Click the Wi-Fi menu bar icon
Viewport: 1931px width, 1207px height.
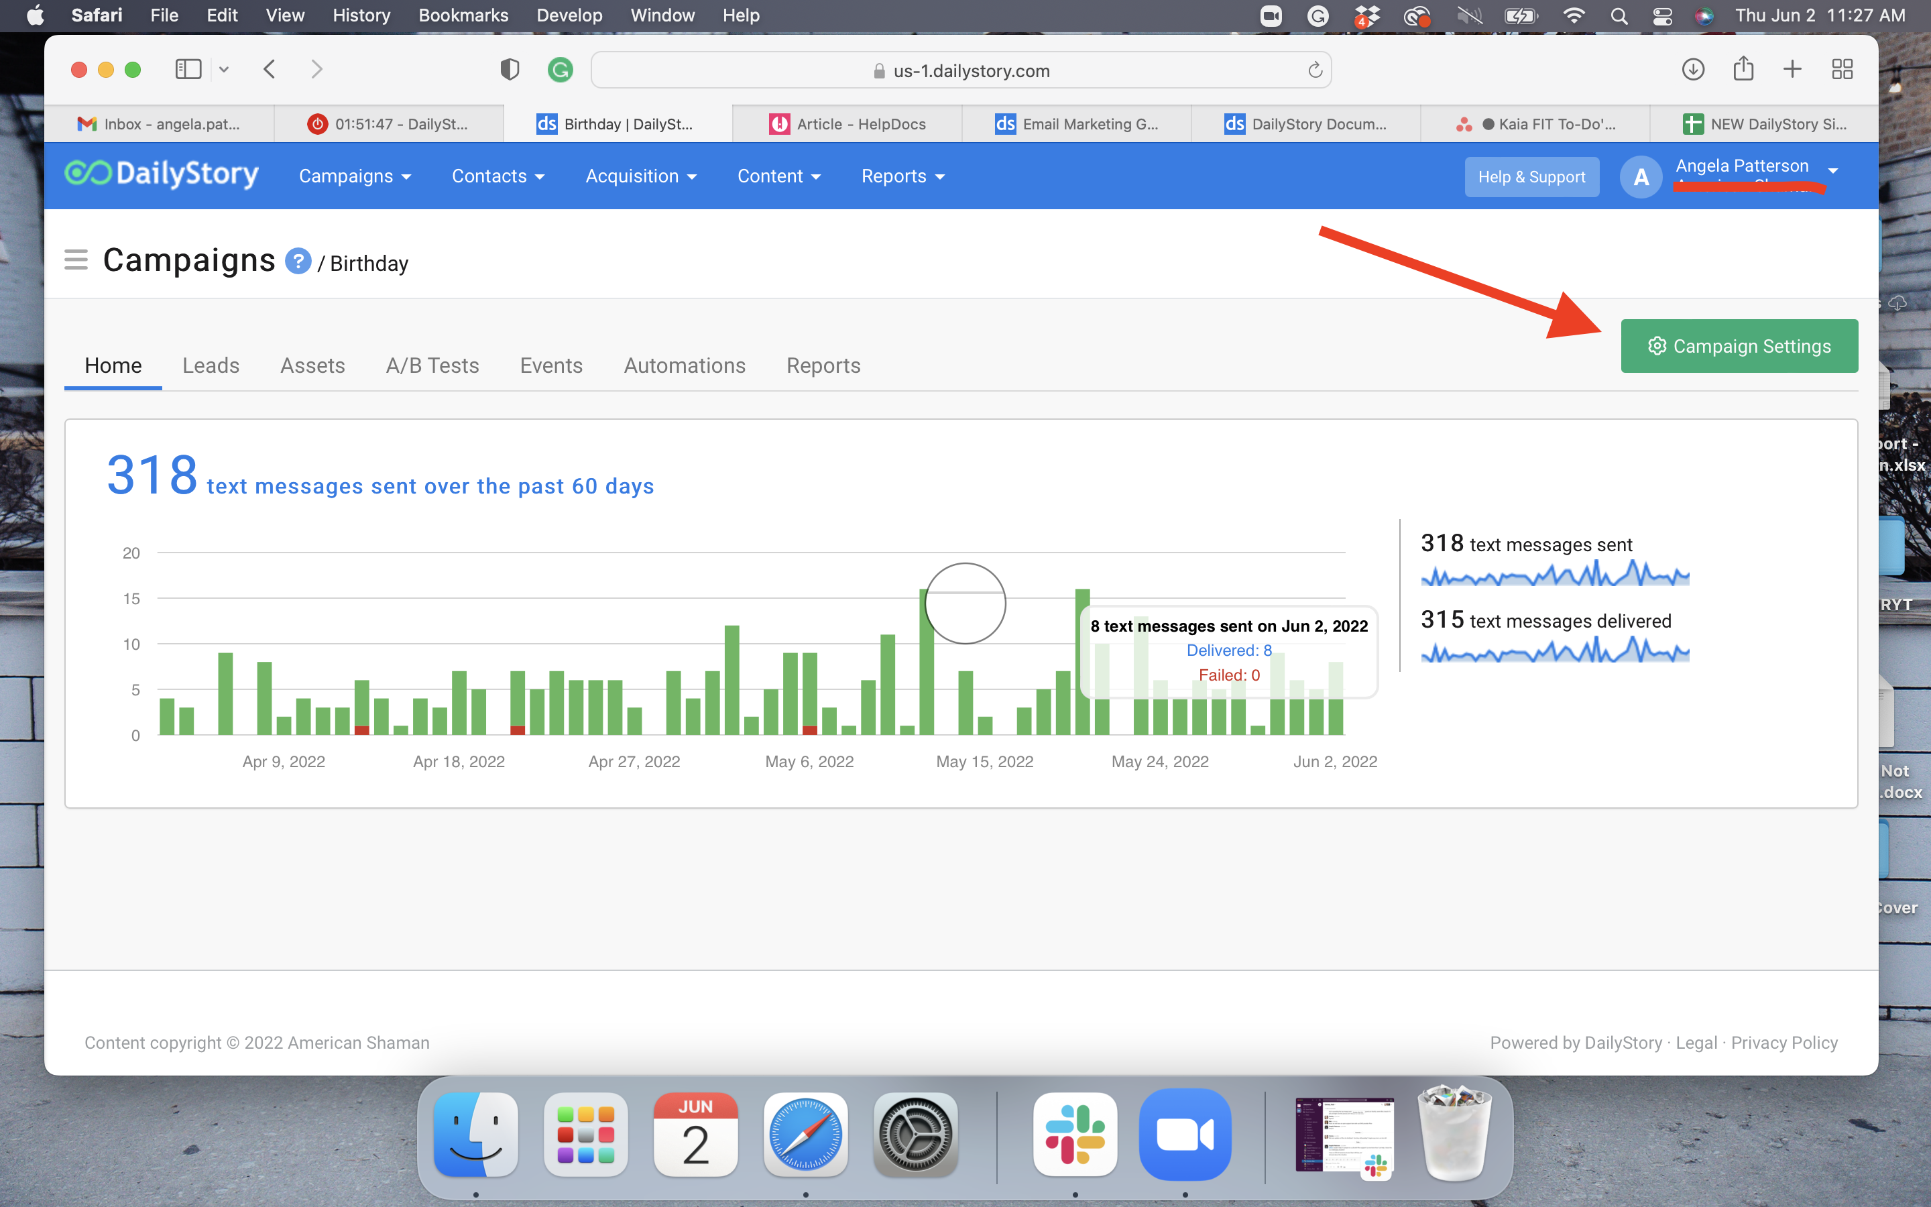pos(1574,16)
